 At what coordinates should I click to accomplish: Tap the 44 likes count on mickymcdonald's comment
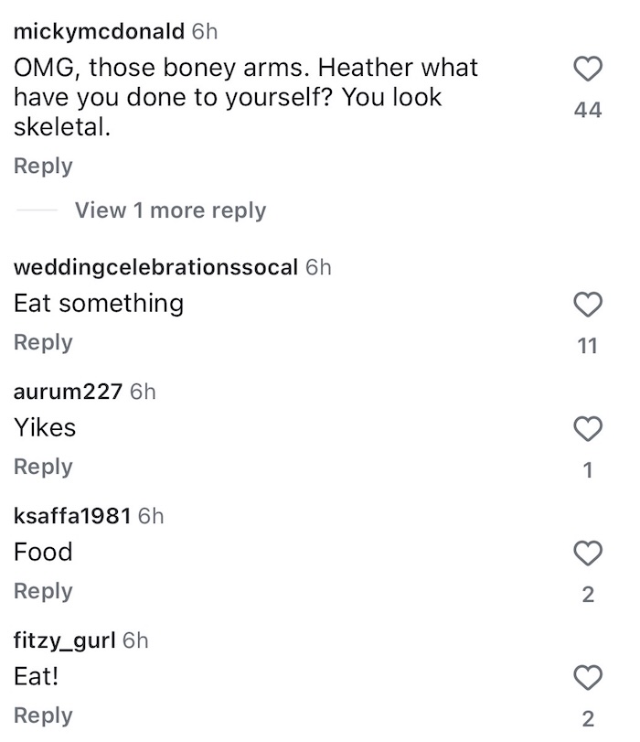click(x=590, y=110)
